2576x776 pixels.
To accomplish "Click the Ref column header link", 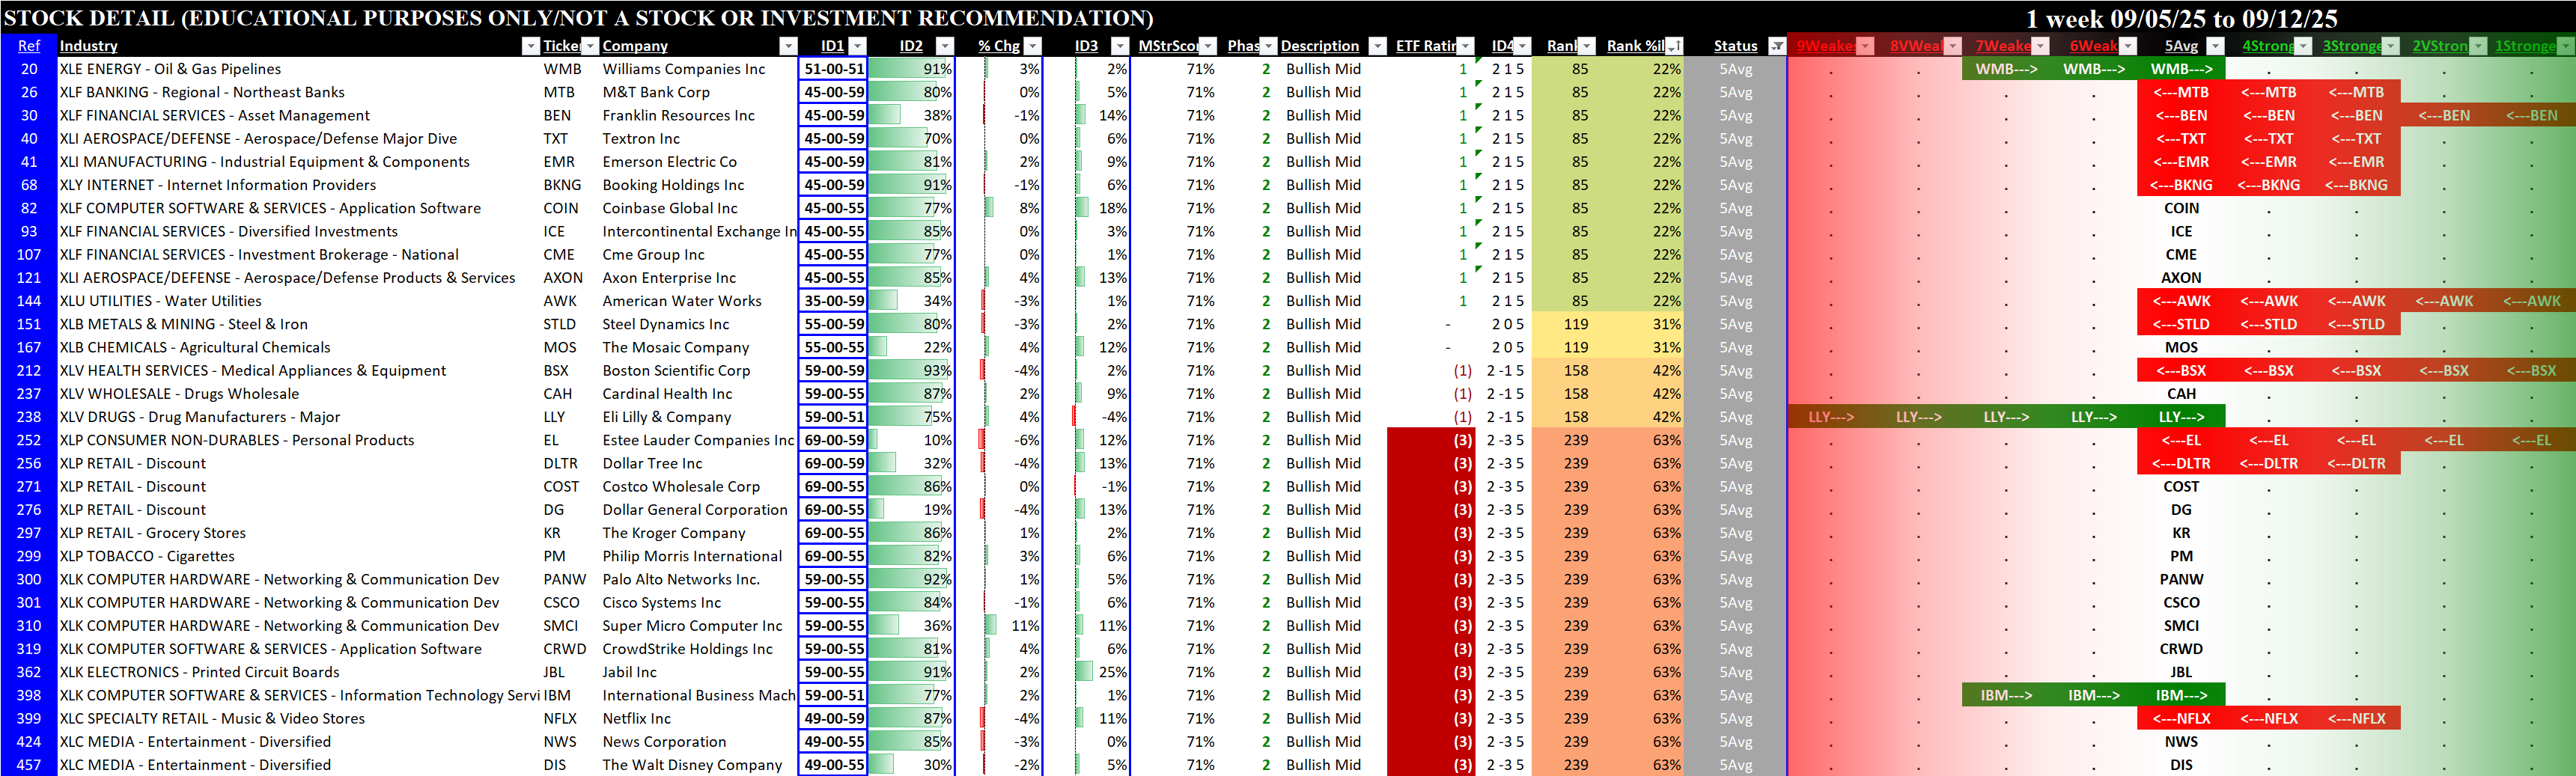I will [29, 46].
